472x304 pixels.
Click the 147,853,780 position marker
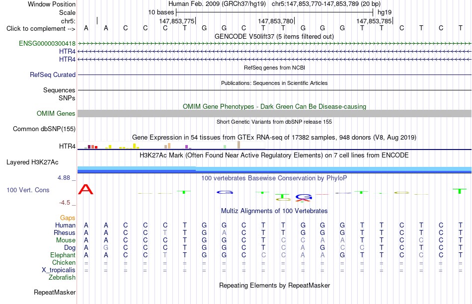coord(276,21)
